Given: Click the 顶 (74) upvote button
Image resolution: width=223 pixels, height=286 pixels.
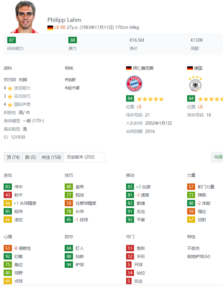Looking at the screenshot, I should point(13,157).
